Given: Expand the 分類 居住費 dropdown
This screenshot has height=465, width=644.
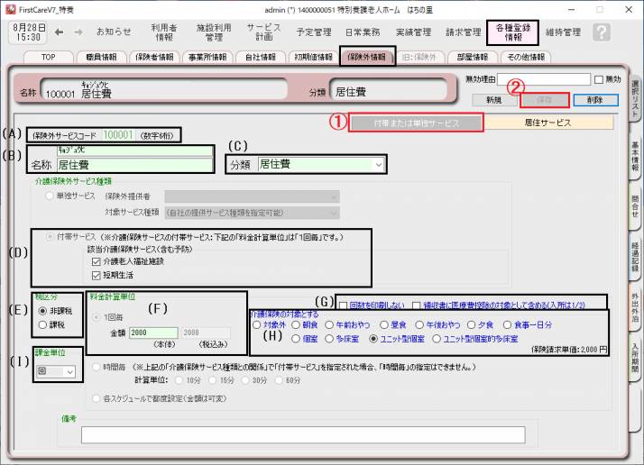Looking at the screenshot, I should click(x=378, y=164).
